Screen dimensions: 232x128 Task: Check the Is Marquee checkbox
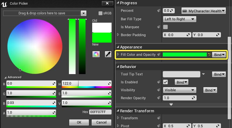coord(165,27)
